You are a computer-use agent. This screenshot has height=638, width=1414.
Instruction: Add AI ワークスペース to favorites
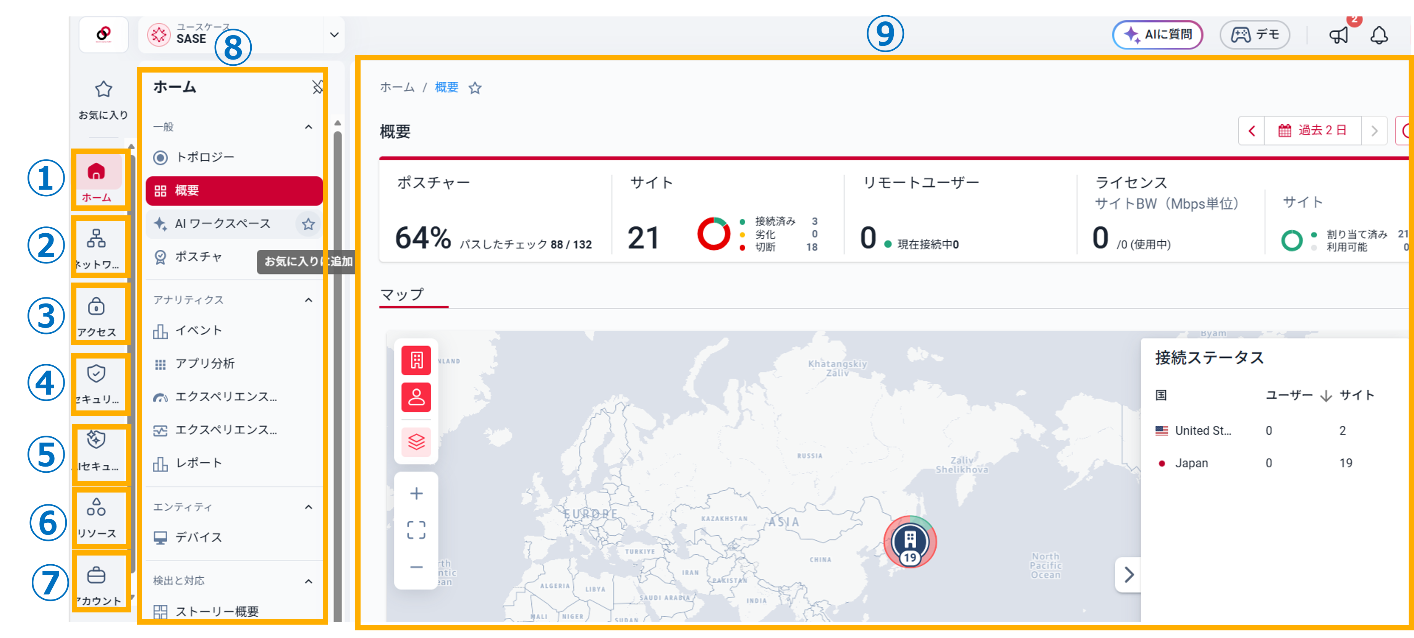[309, 224]
